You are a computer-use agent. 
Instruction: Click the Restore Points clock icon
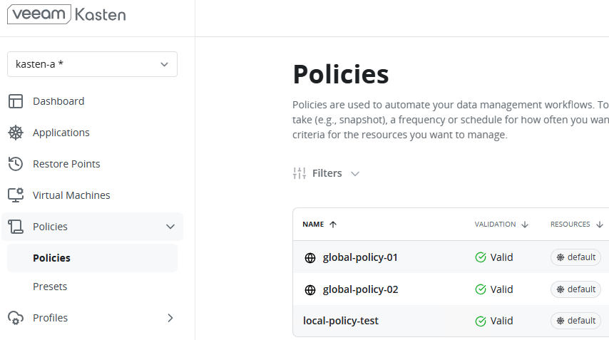coord(16,164)
